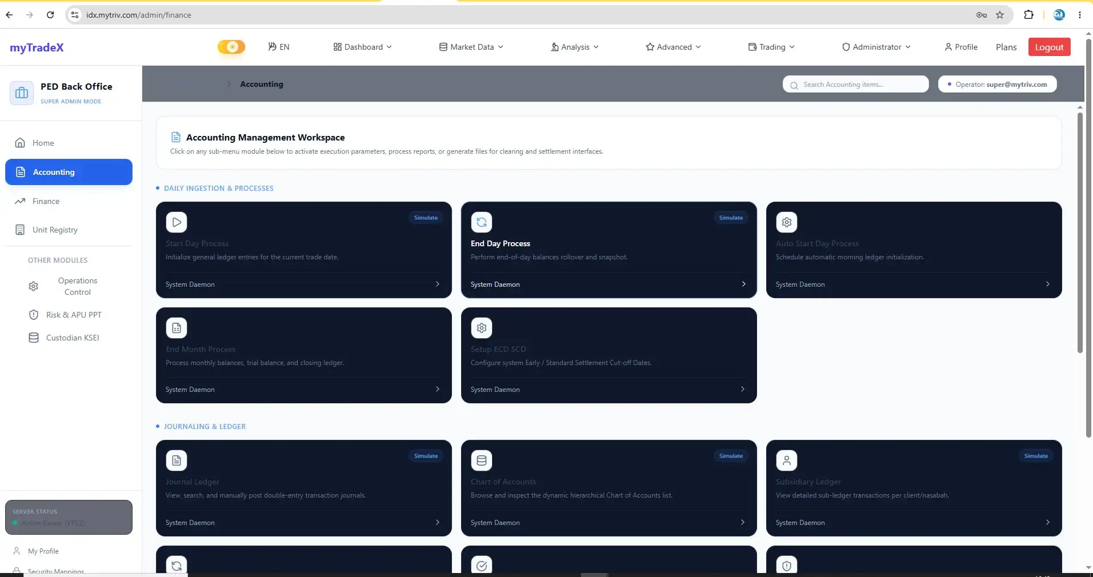Click the End Day Process refresh icon
This screenshot has height=577, width=1093.
click(482, 222)
